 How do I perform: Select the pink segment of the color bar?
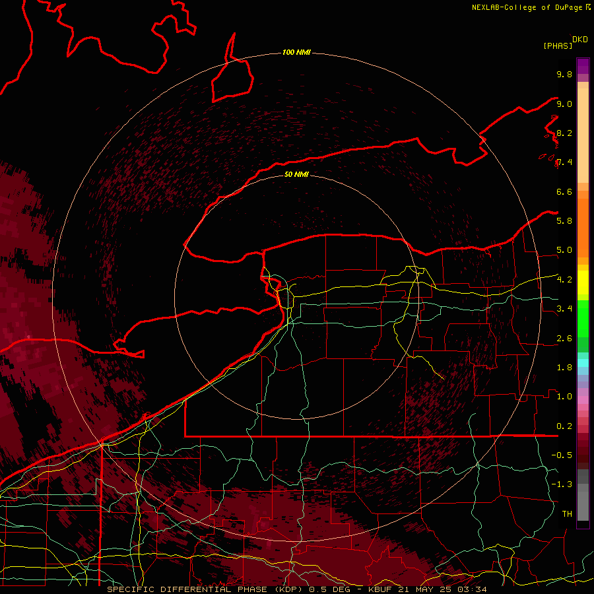[583, 400]
